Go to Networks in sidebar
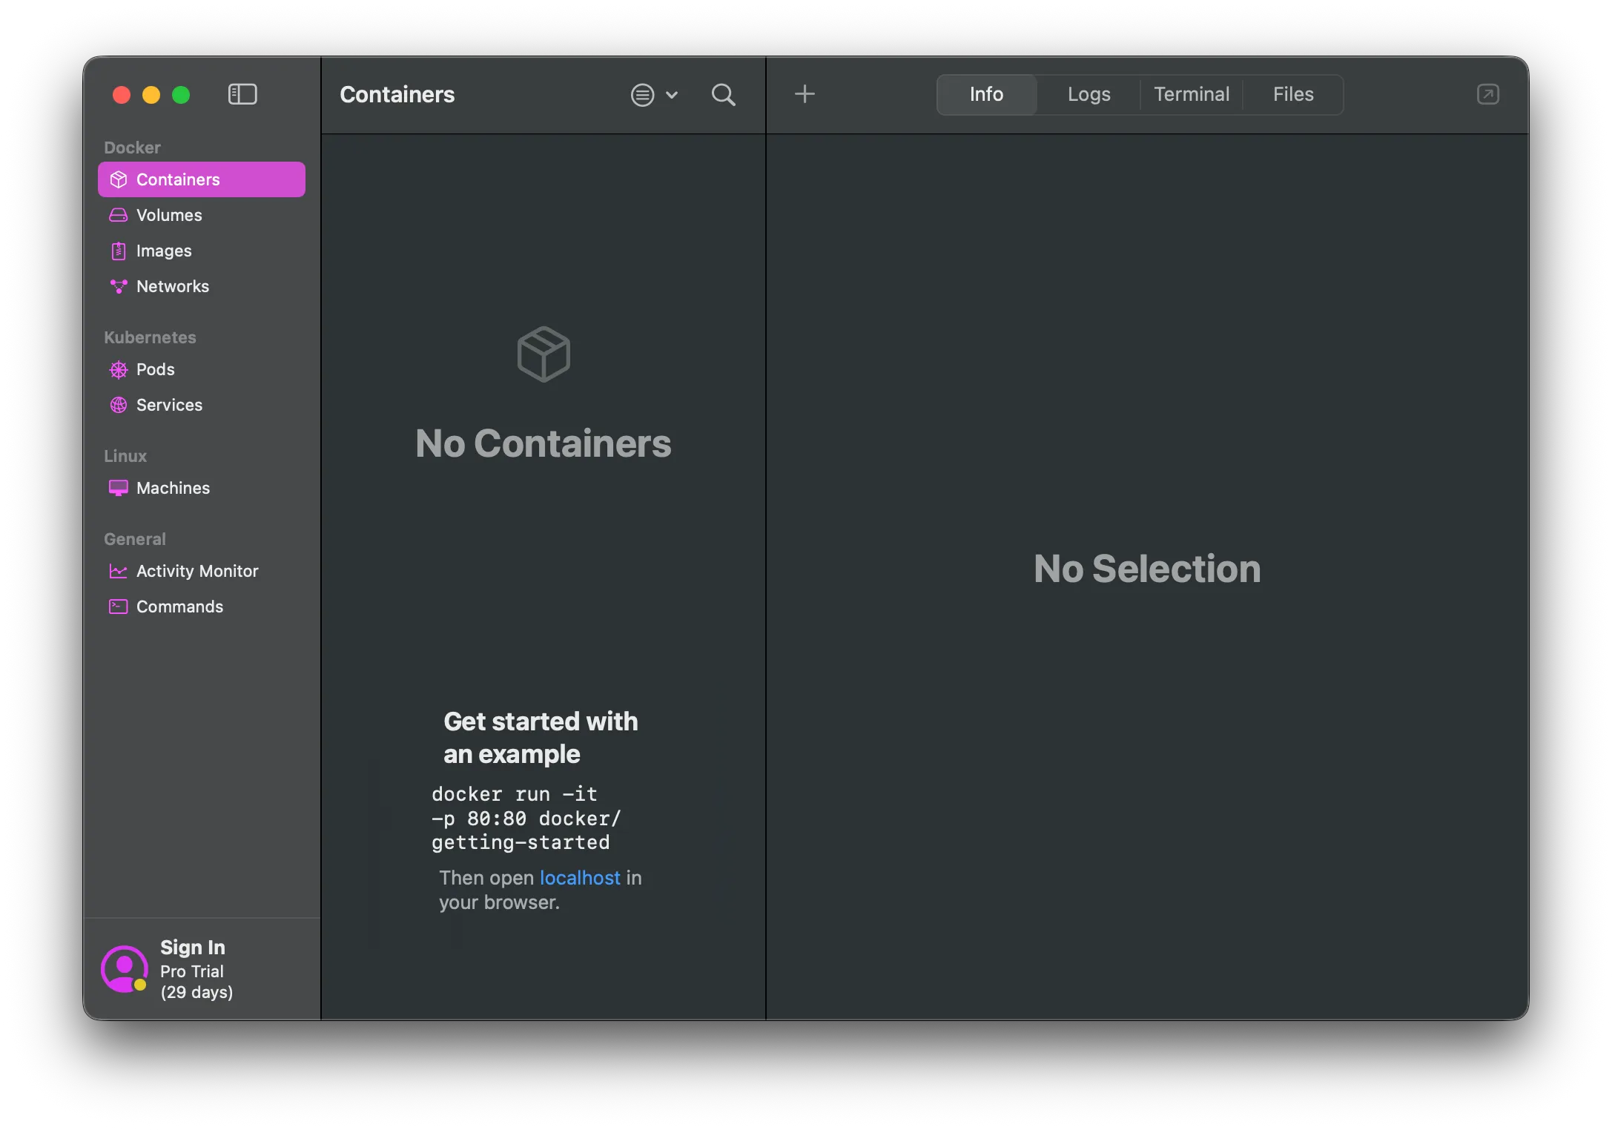The image size is (1612, 1130). pos(172,286)
